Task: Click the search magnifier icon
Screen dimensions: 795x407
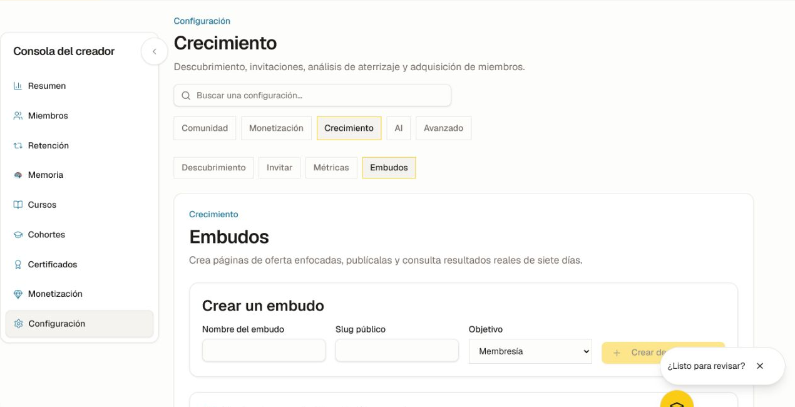Action: pos(186,96)
